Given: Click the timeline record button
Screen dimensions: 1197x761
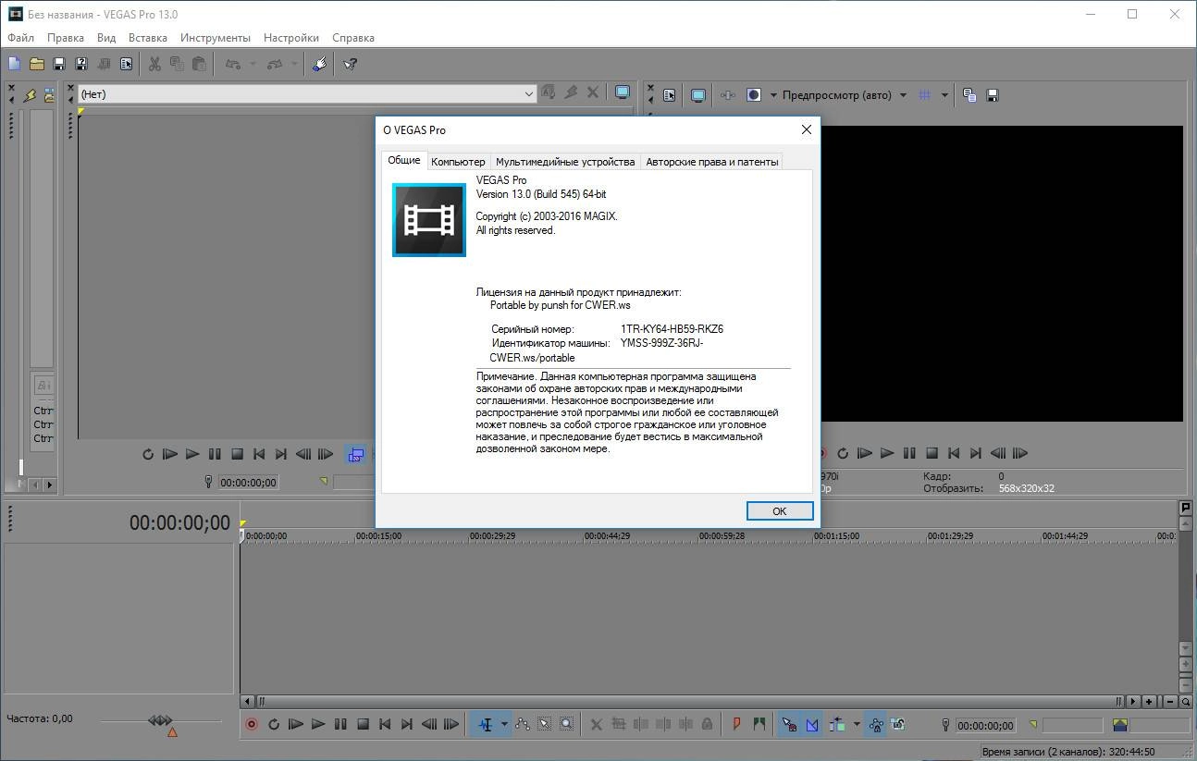Looking at the screenshot, I should (x=251, y=725).
